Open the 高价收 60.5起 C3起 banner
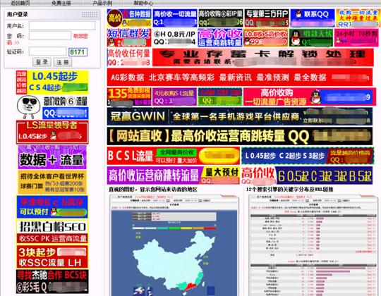 pyautogui.click(x=307, y=175)
